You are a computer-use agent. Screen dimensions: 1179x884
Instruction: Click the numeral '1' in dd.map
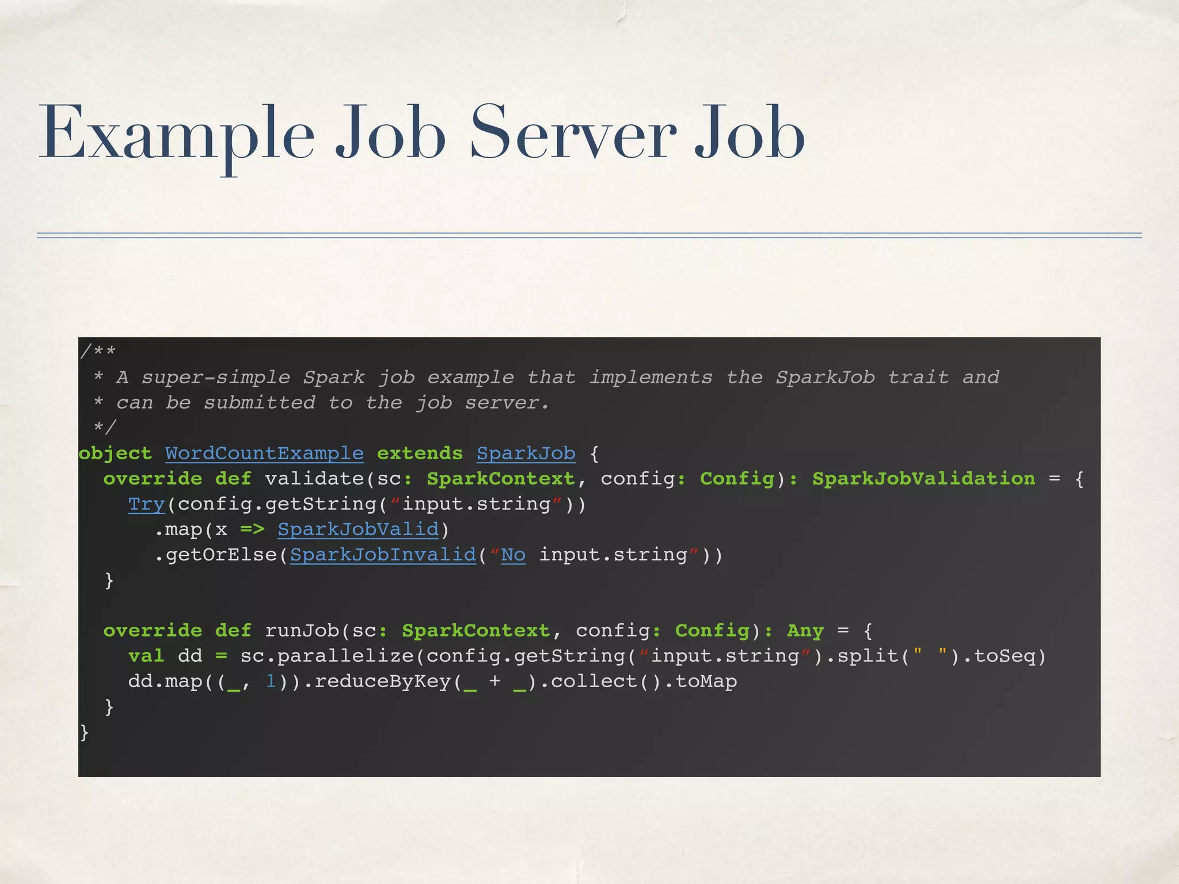coord(271,681)
